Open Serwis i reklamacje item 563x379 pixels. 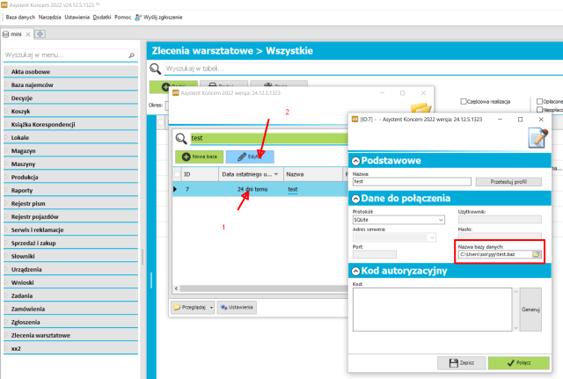click(x=70, y=230)
